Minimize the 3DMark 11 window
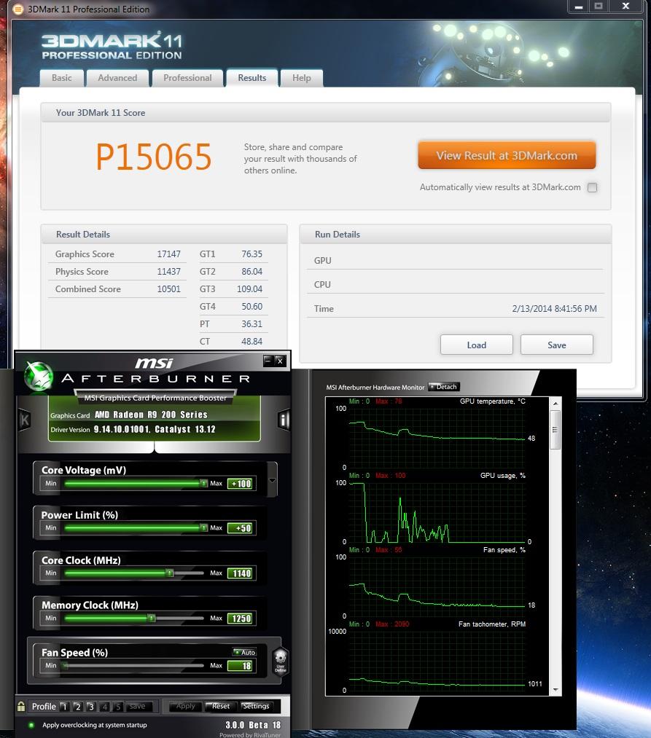651x738 pixels. click(x=579, y=7)
